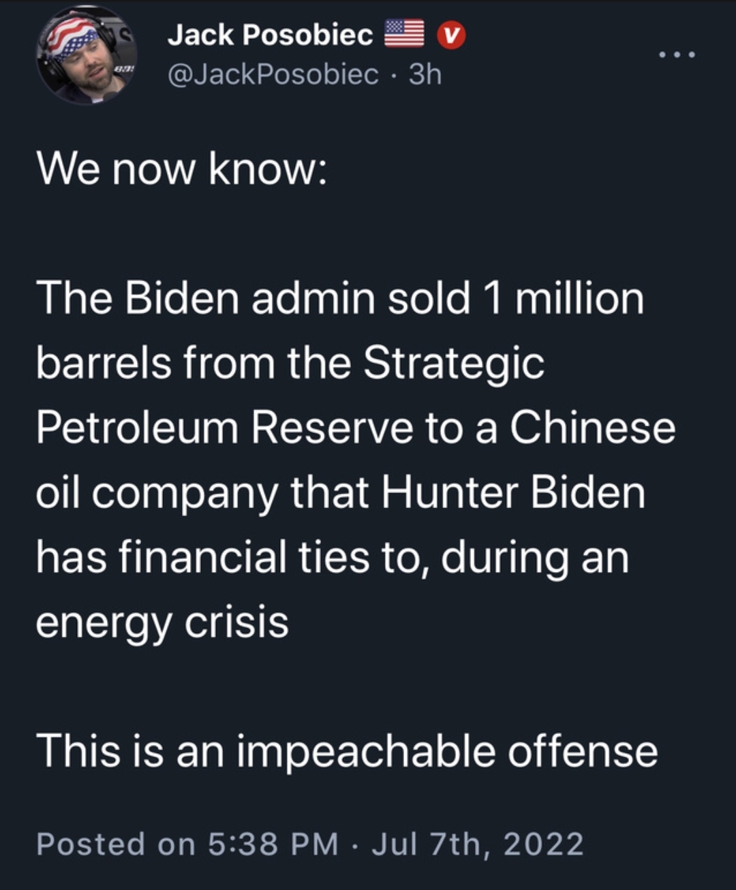Screen dimensions: 736x890
Task: Click the word "Strategic" in the post
Action: tap(453, 363)
